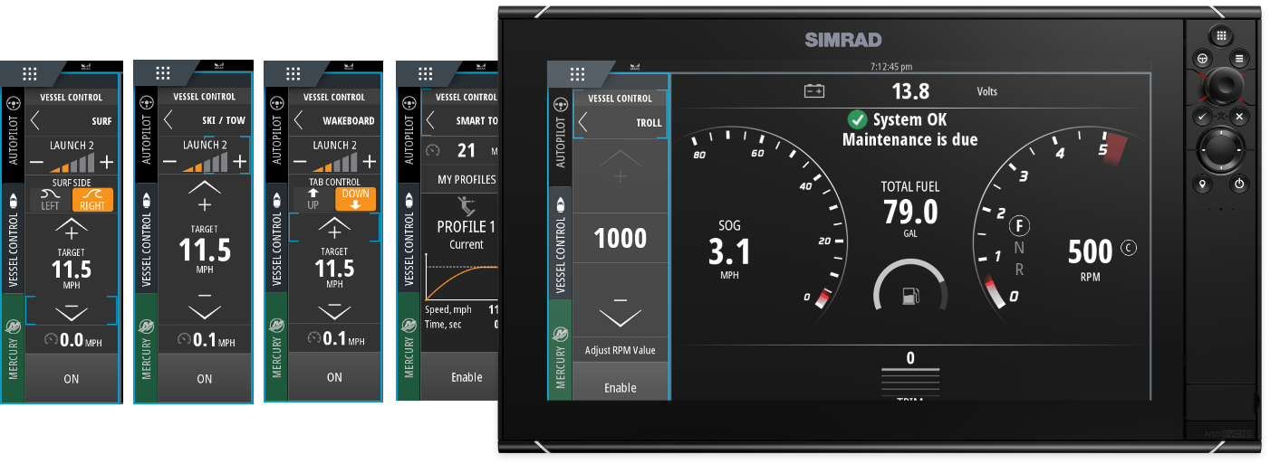This screenshot has width=1270, height=464.
Task: Open apps grid on main Simrad screen
Action: click(x=575, y=75)
